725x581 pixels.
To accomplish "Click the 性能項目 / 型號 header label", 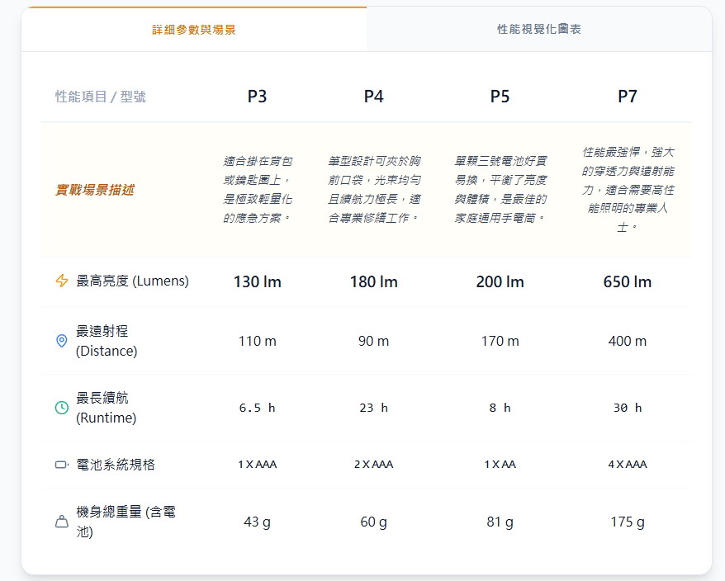I will (x=101, y=97).
